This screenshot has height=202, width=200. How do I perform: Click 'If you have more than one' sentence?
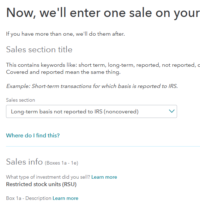click(65, 34)
